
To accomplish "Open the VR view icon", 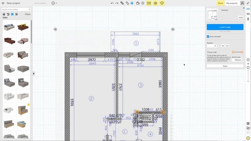I will coord(149,3).
